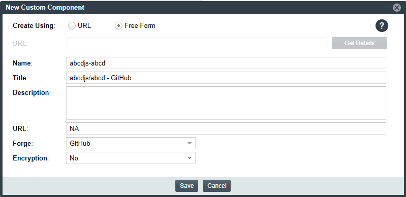406x197 pixels.
Task: Open the Encryption combo box showing No
Action: point(131,158)
